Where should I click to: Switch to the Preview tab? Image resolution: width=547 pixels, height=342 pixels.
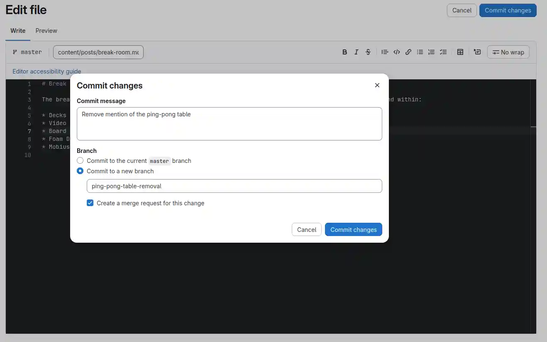pyautogui.click(x=46, y=30)
